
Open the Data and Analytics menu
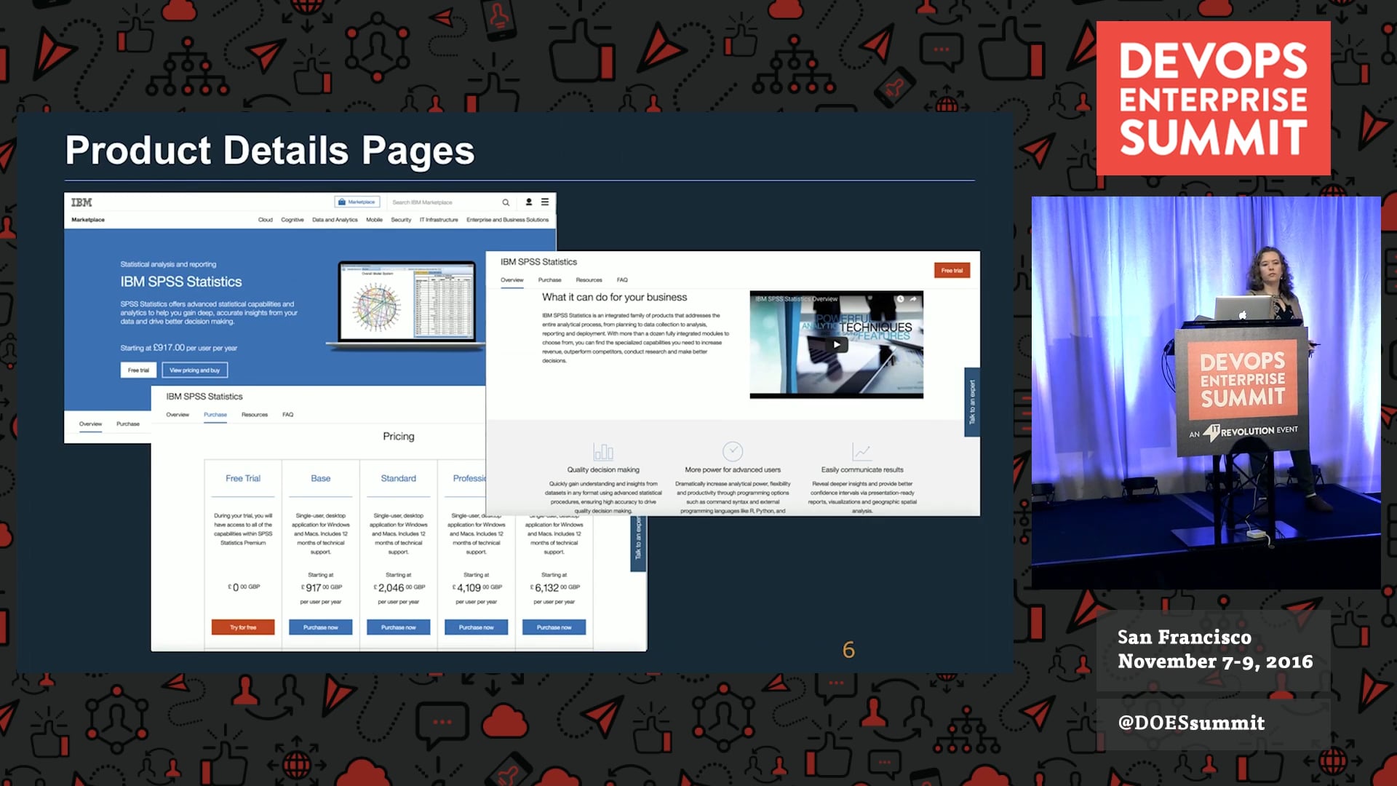coord(335,220)
